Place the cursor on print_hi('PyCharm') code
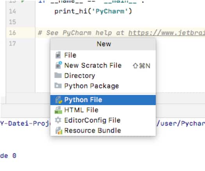 93,11
